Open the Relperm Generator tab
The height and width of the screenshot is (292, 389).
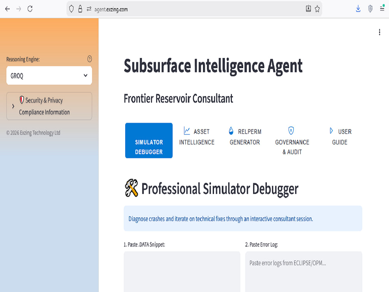[x=245, y=136]
